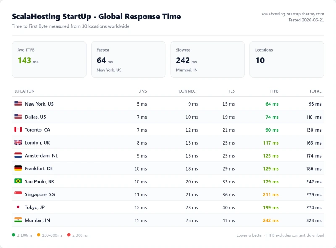Click the orange 100–300ms legend dot
The width and height of the screenshot is (336, 248).
point(39,235)
